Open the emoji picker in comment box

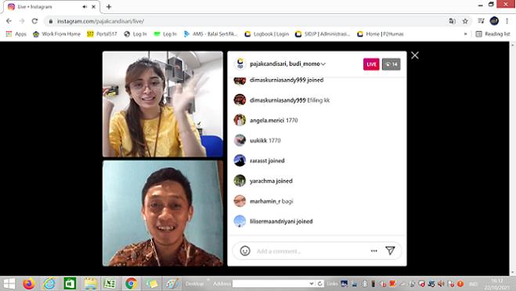(245, 251)
